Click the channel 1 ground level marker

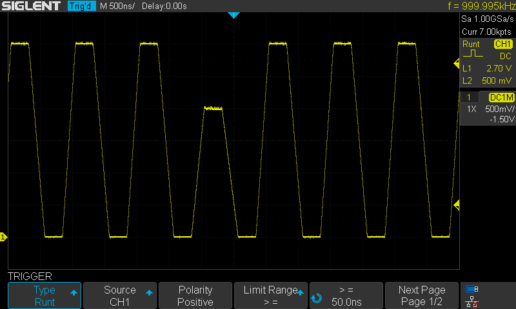[x=3, y=237]
